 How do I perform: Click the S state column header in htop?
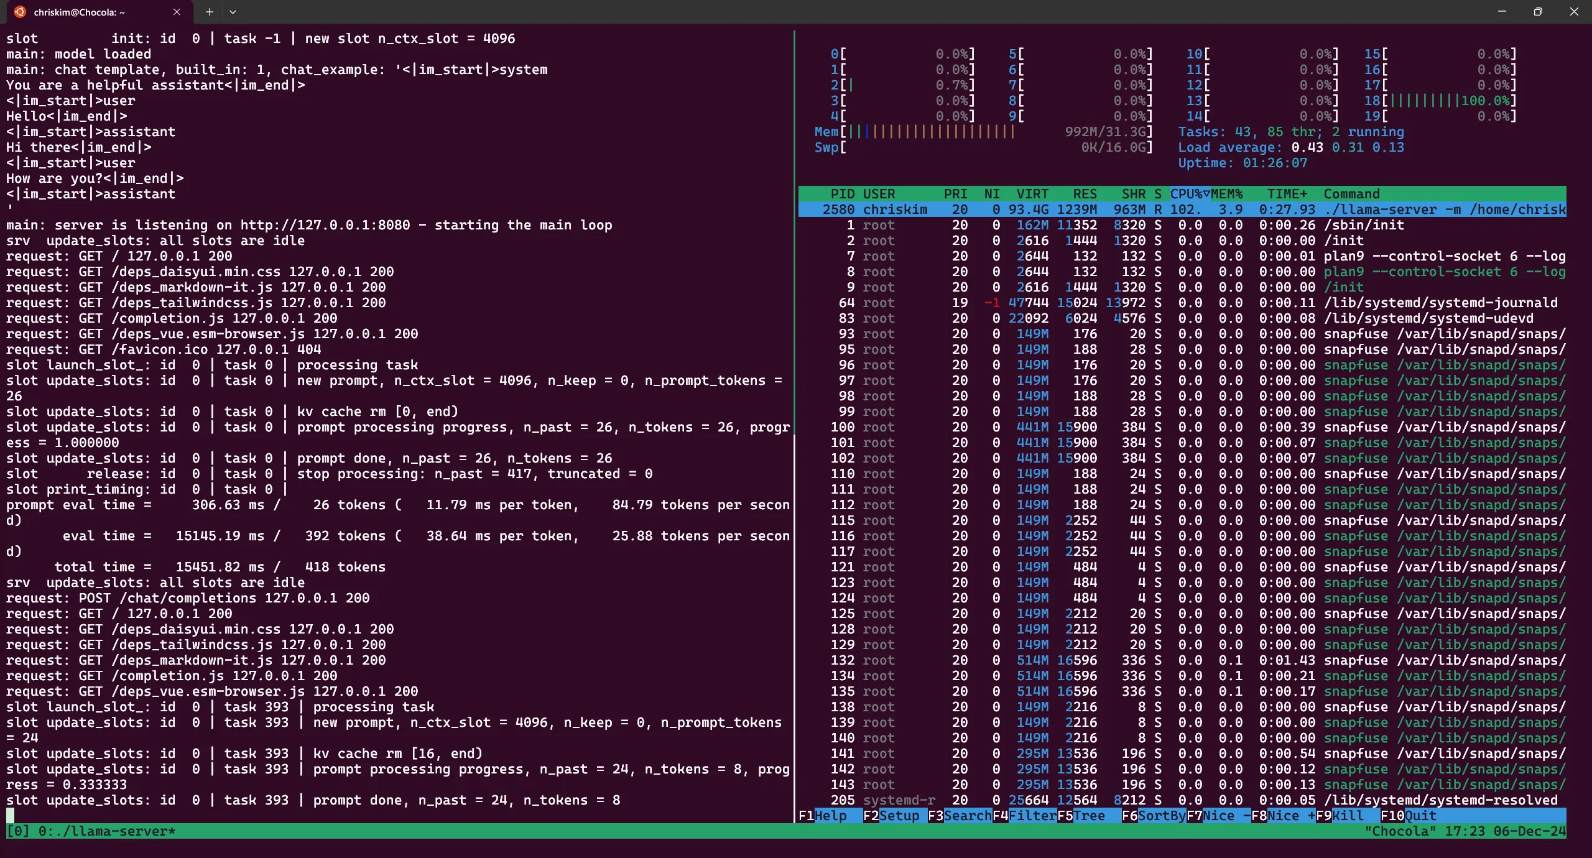click(x=1158, y=194)
